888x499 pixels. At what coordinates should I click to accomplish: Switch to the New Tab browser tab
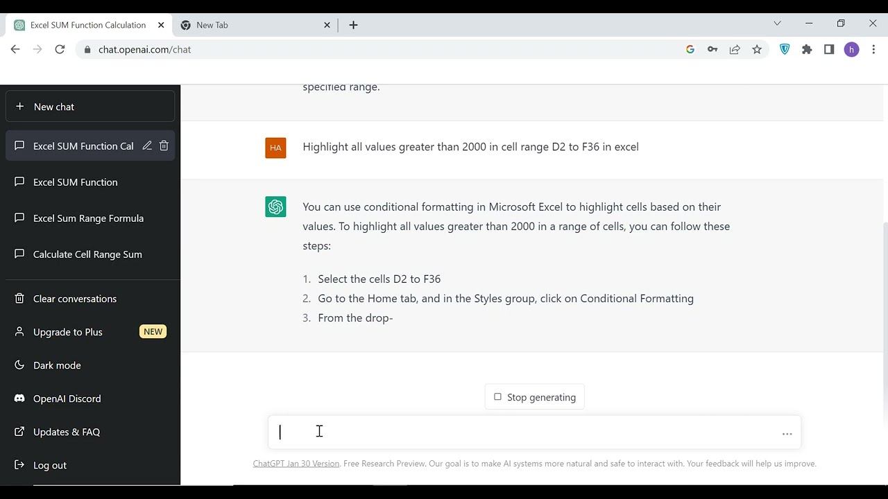[255, 25]
